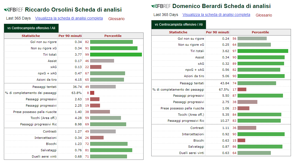This screenshot has width=294, height=162.
Task: Open Orsolini's complete scouting report link
Action: (69, 18)
